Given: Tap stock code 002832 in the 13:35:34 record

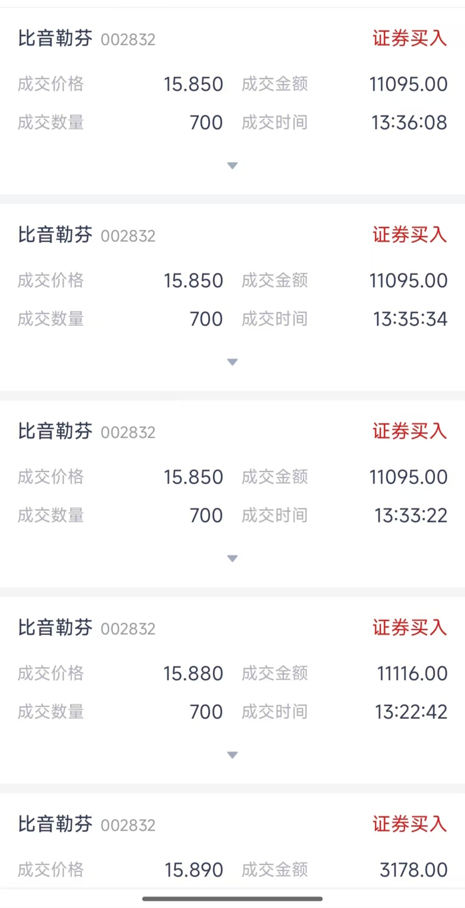Looking at the screenshot, I should [128, 236].
